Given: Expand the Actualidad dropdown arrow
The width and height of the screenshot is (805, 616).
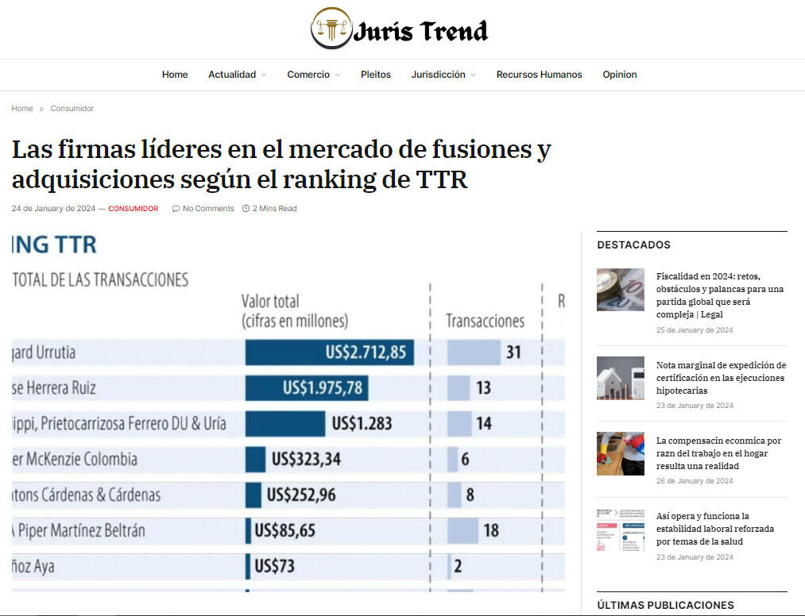Looking at the screenshot, I should click(x=264, y=75).
